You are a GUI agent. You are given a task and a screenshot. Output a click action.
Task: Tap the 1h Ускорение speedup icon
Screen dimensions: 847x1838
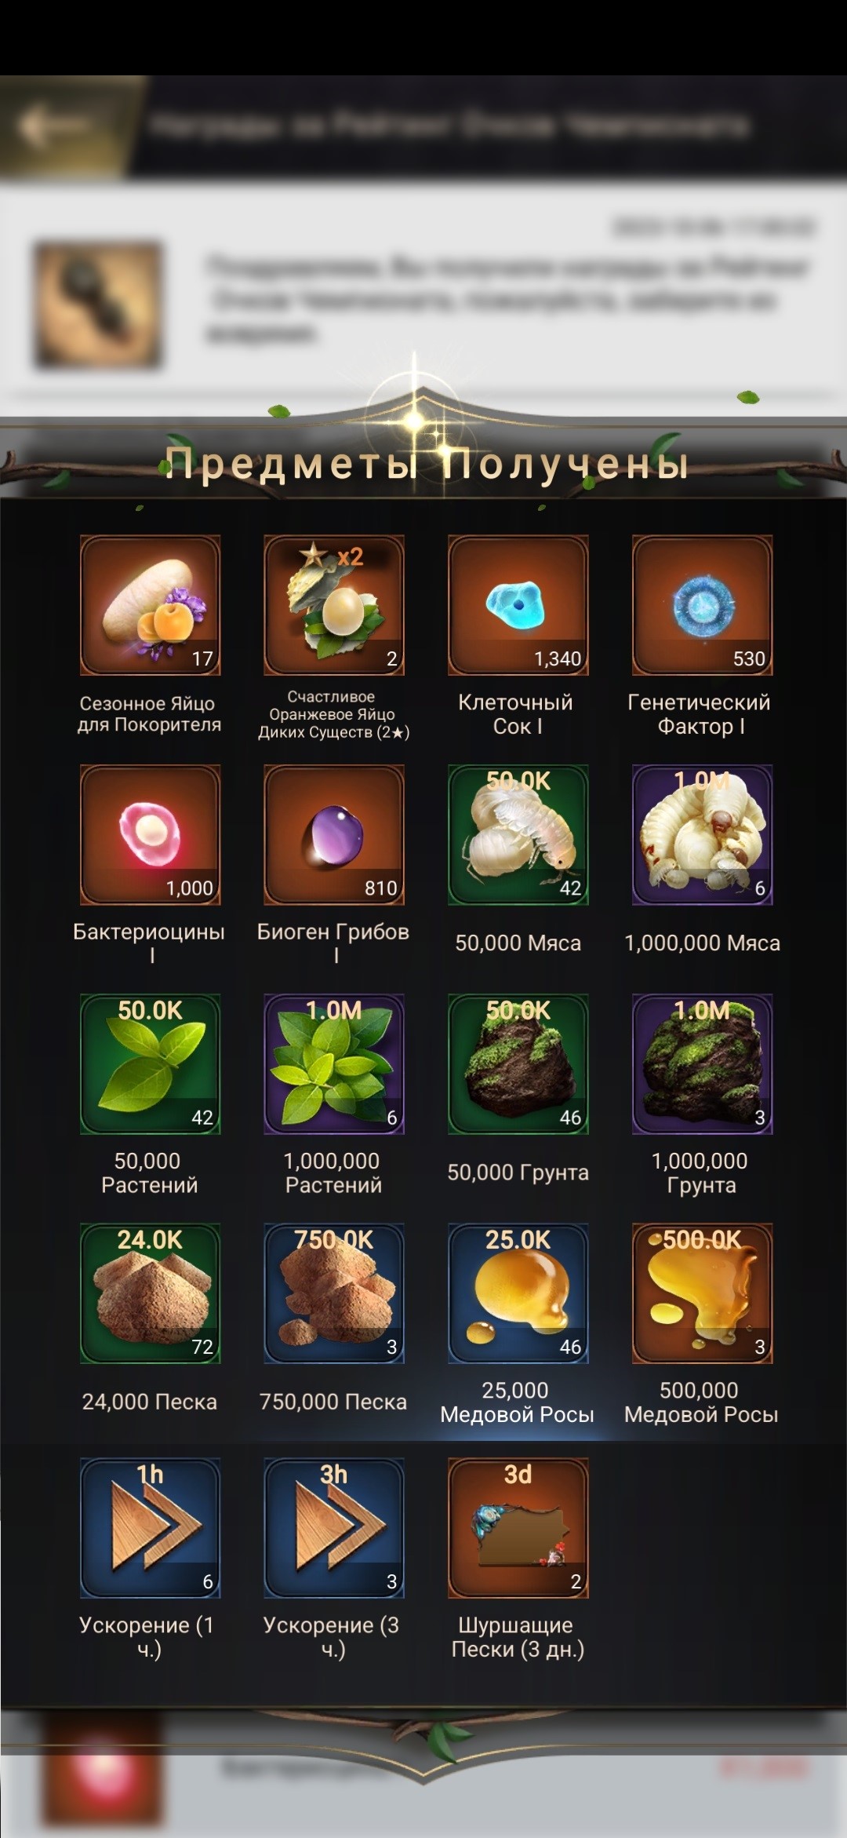tap(150, 1527)
